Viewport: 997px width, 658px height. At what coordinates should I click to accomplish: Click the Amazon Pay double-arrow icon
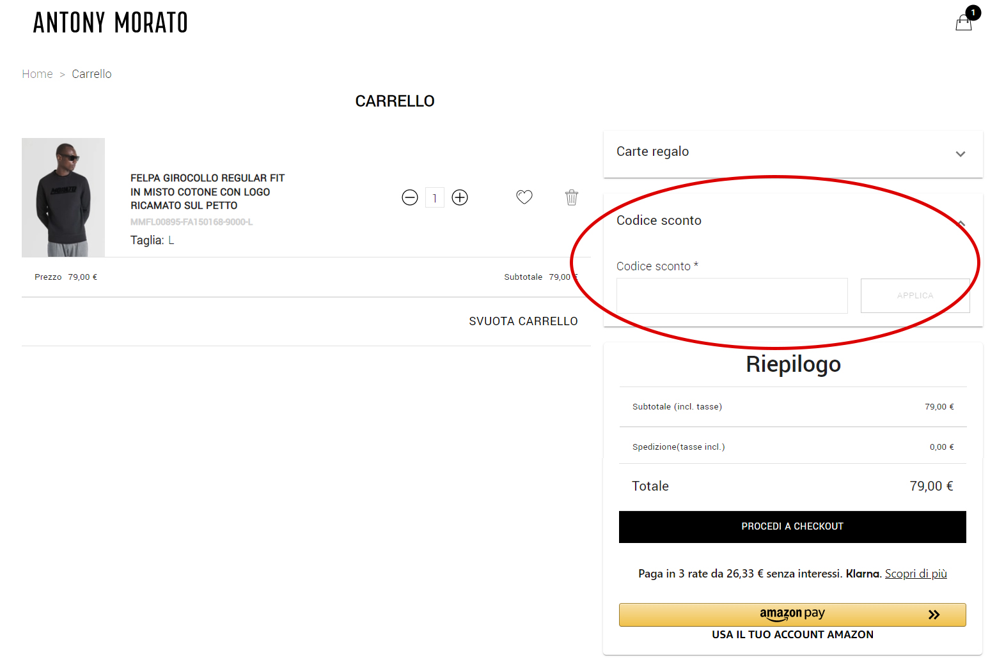934,615
